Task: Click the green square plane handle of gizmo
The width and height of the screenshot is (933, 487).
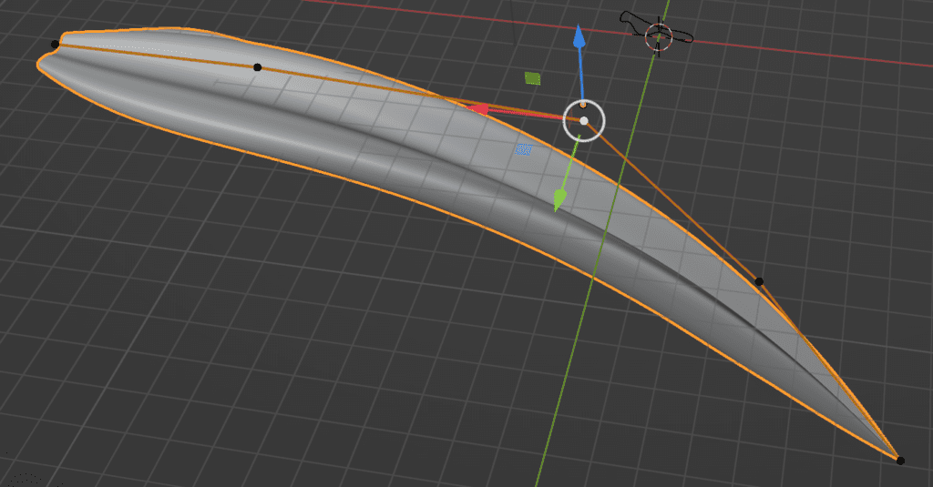Action: 532,78
